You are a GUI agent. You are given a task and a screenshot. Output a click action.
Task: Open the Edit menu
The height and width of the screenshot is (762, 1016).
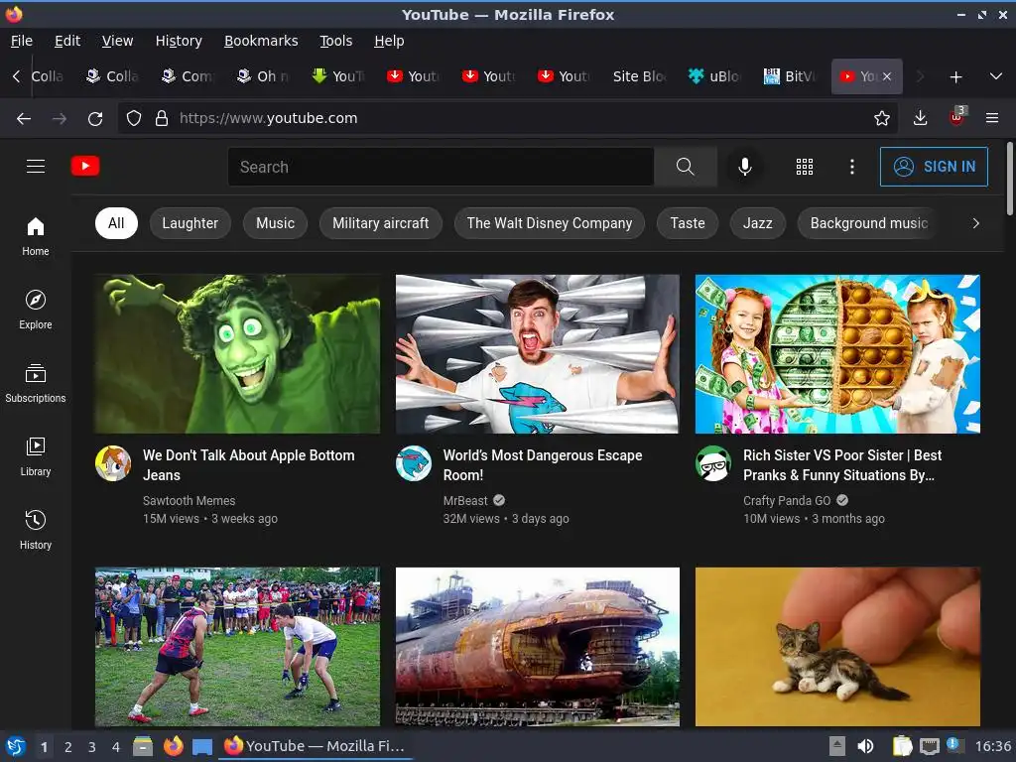tap(67, 41)
